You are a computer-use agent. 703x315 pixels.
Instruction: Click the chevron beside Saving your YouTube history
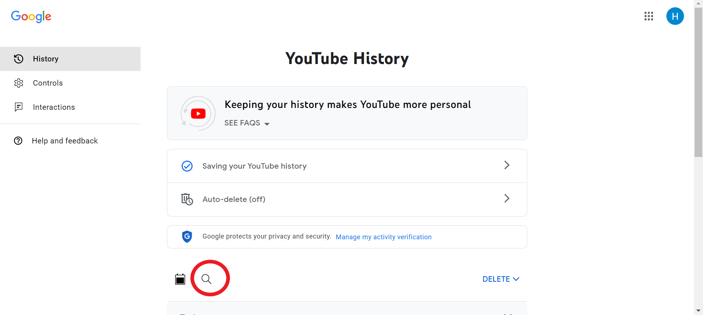[507, 165]
